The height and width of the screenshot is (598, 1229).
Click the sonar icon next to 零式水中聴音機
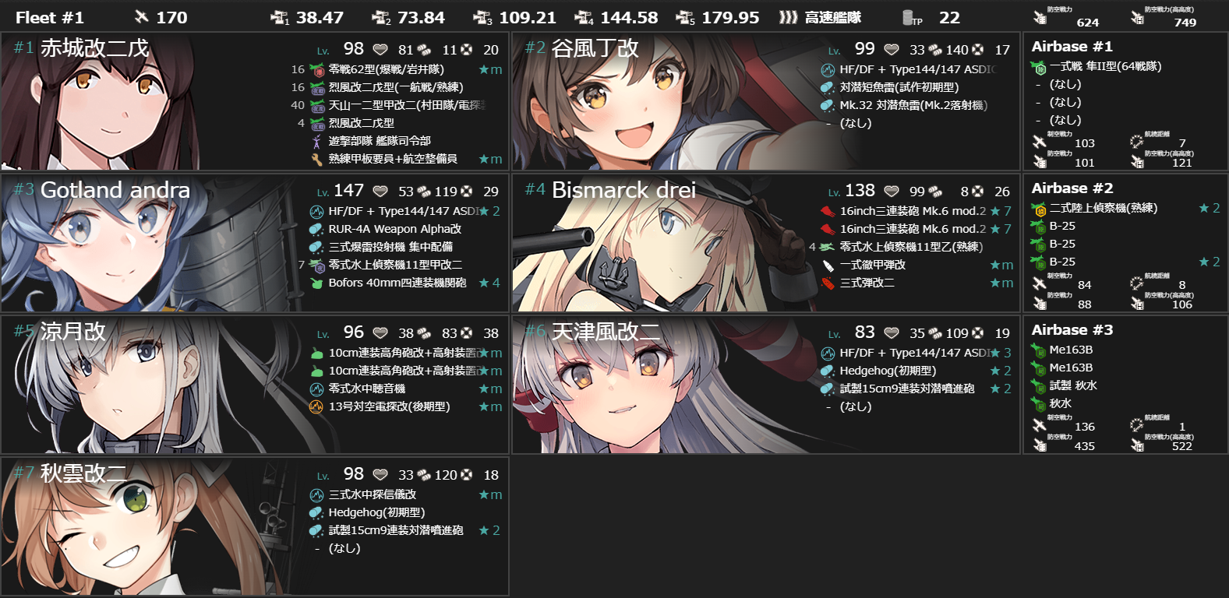[x=316, y=389]
